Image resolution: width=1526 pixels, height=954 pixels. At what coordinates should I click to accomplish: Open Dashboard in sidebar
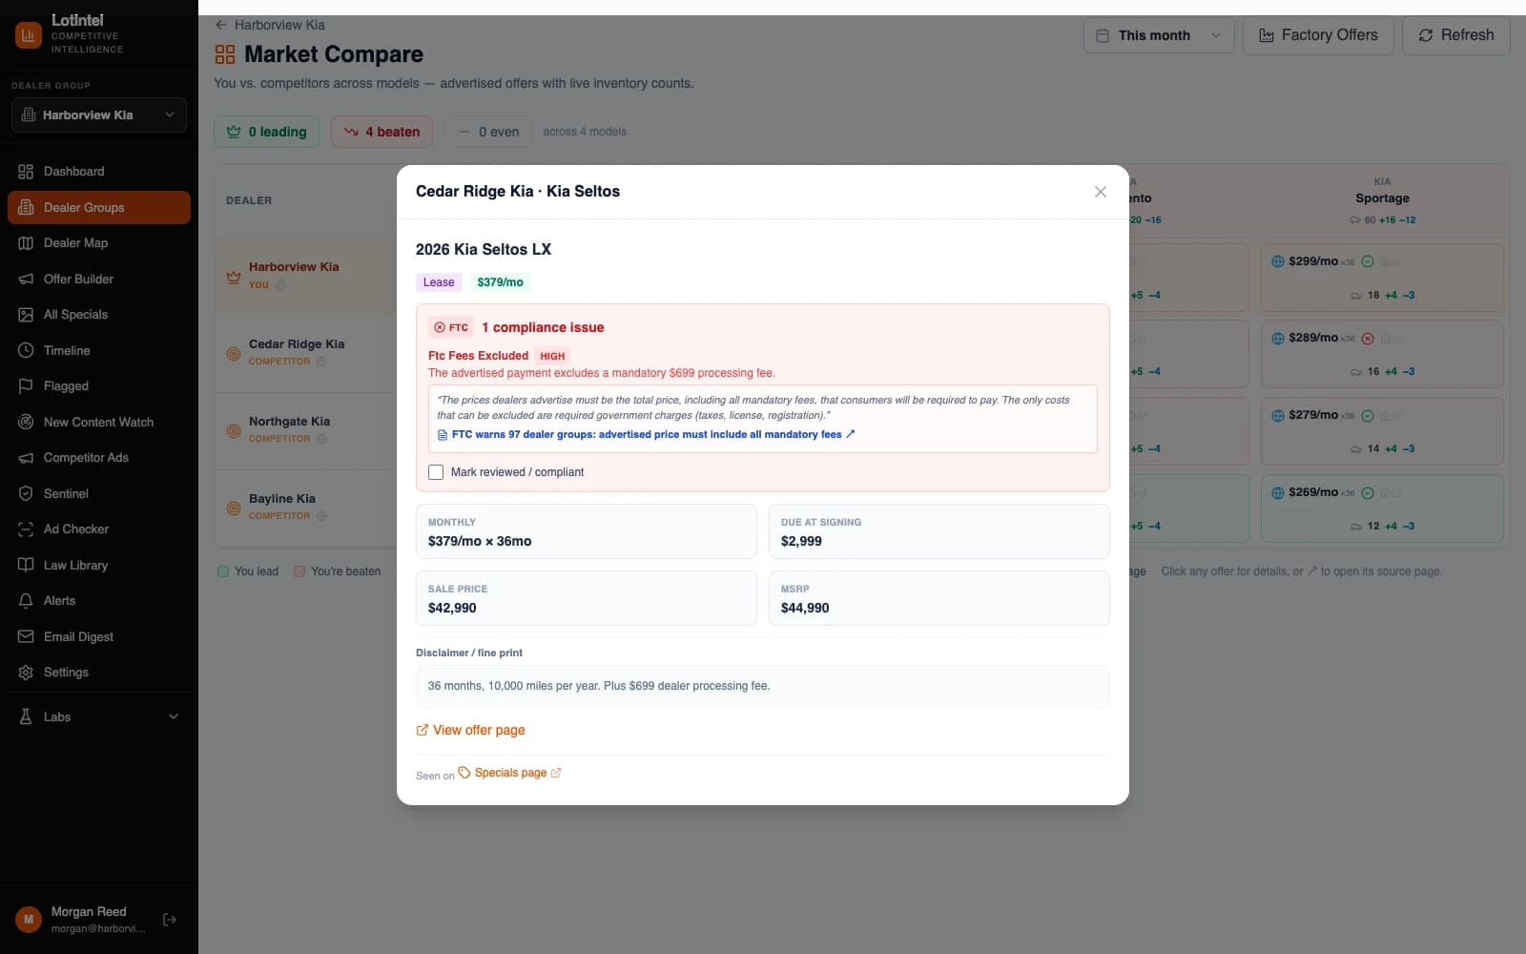[98, 172]
